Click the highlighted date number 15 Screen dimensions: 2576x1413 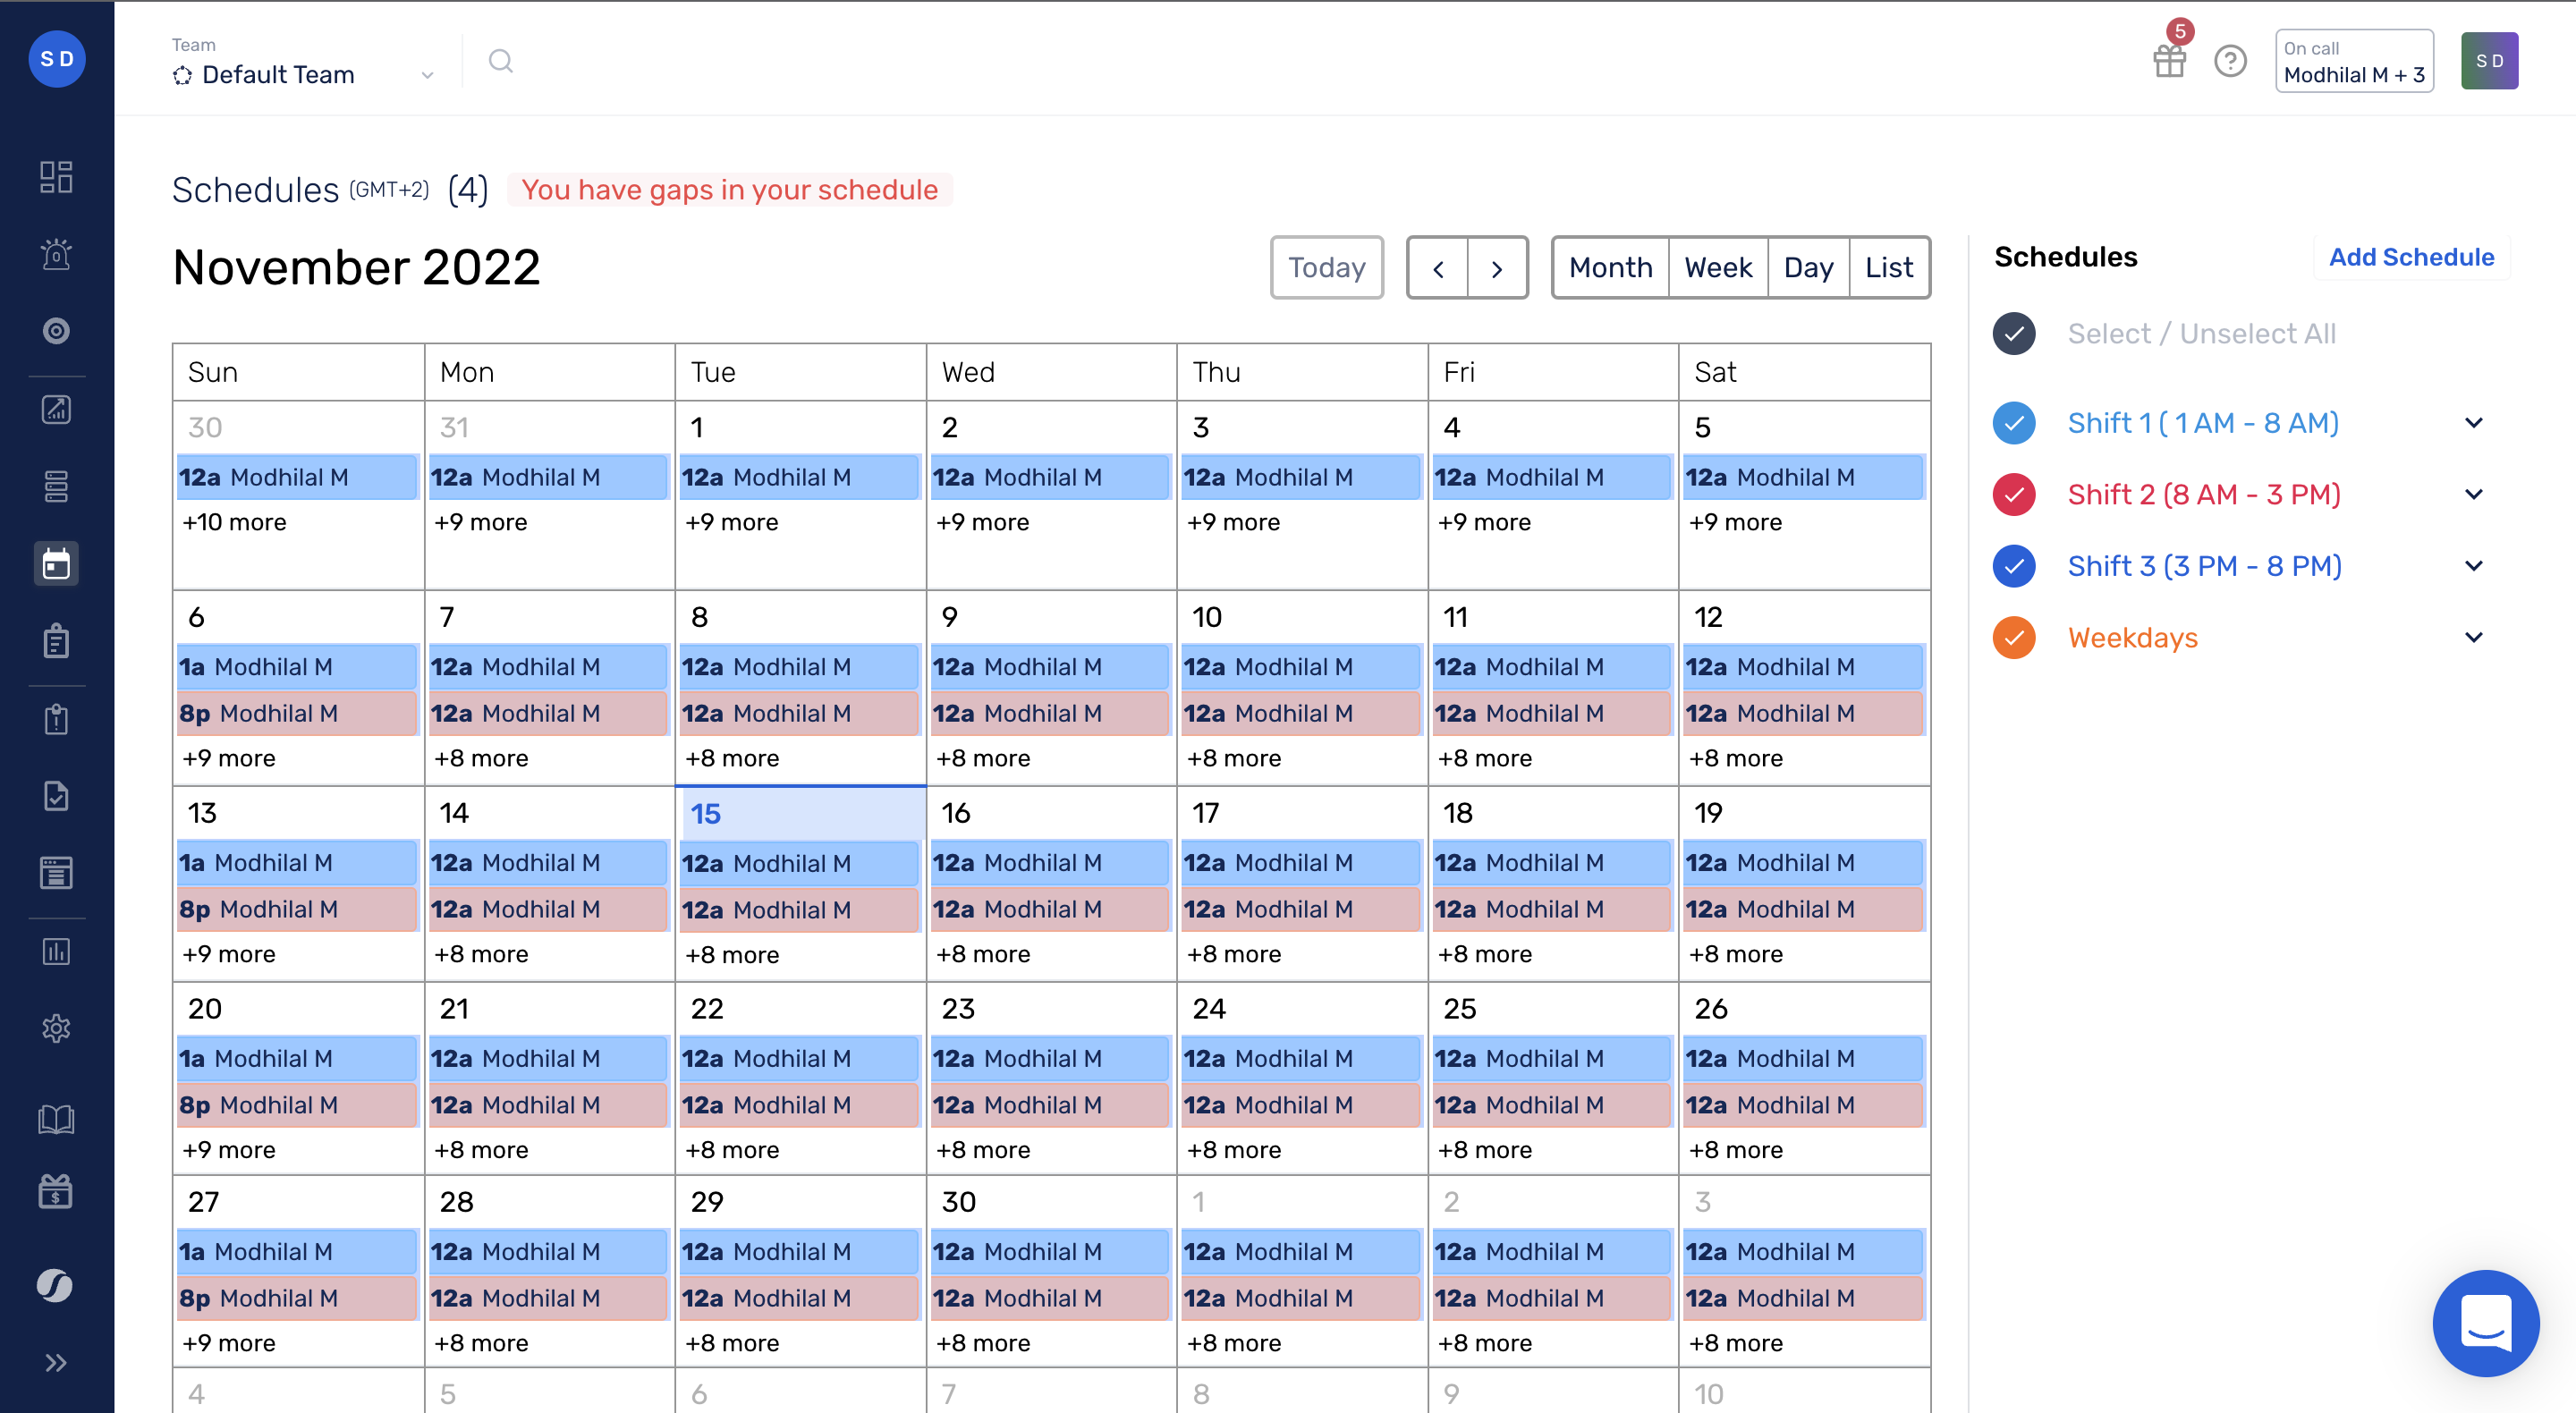pyautogui.click(x=705, y=814)
